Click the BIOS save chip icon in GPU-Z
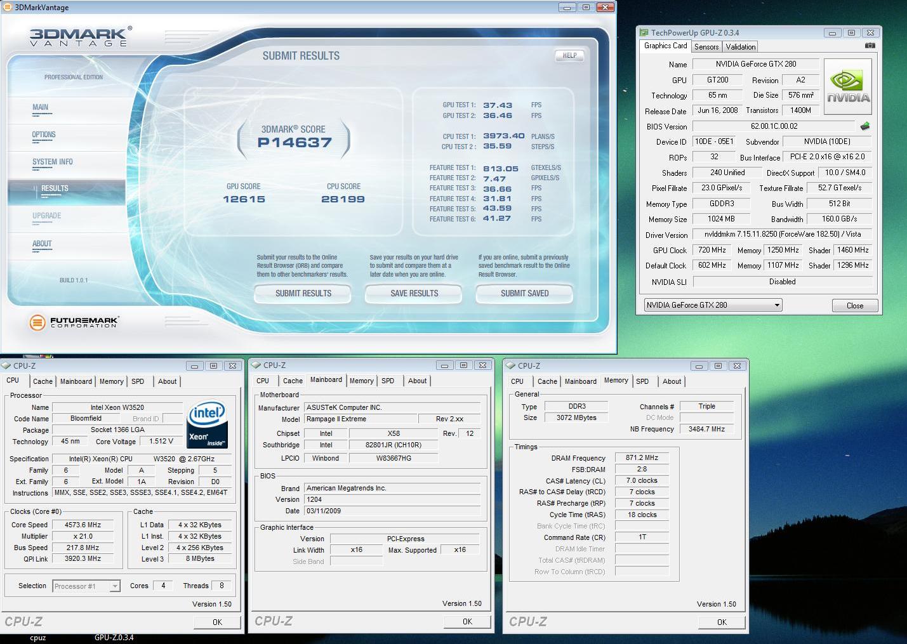The width and height of the screenshot is (907, 644). click(x=864, y=126)
